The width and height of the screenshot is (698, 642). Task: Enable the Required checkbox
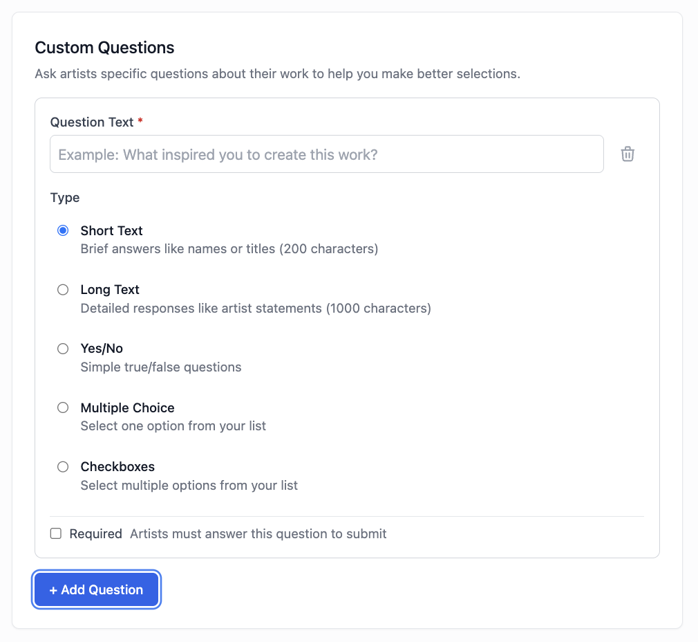(56, 533)
